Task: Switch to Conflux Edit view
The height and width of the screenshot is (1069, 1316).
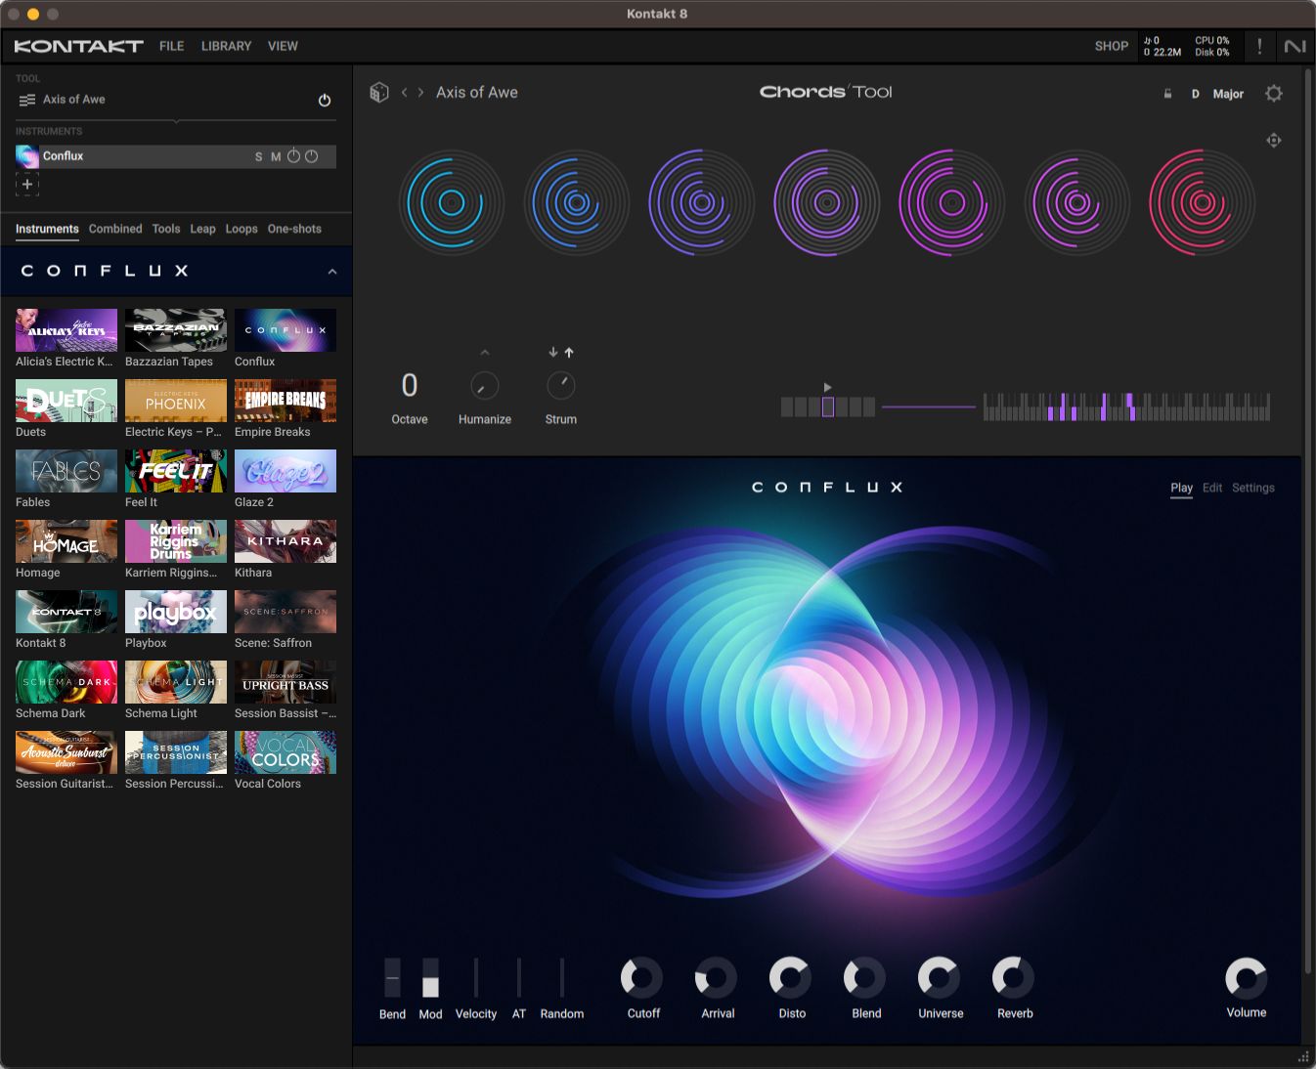Action: click(x=1212, y=488)
